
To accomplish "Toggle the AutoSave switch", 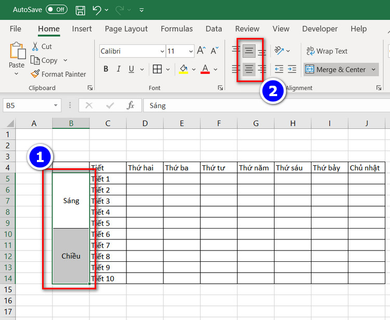I will [x=57, y=10].
